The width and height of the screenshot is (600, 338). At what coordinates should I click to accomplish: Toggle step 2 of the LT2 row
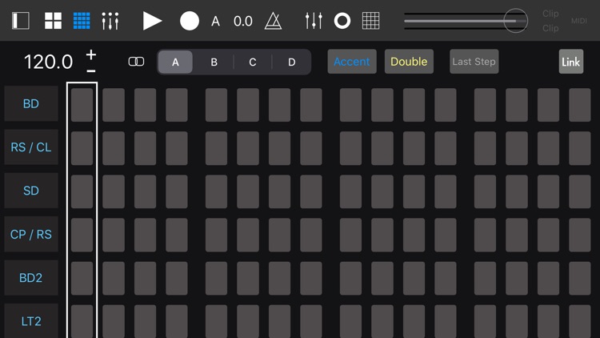pyautogui.click(x=114, y=321)
